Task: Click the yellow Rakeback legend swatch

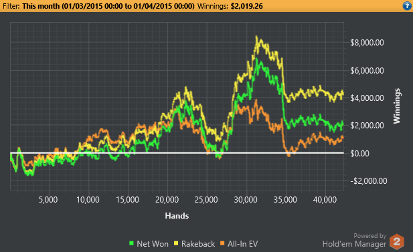Action: pos(176,243)
